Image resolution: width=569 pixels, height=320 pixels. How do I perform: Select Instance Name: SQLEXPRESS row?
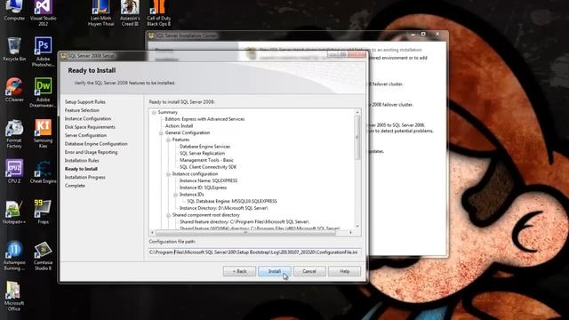208,180
